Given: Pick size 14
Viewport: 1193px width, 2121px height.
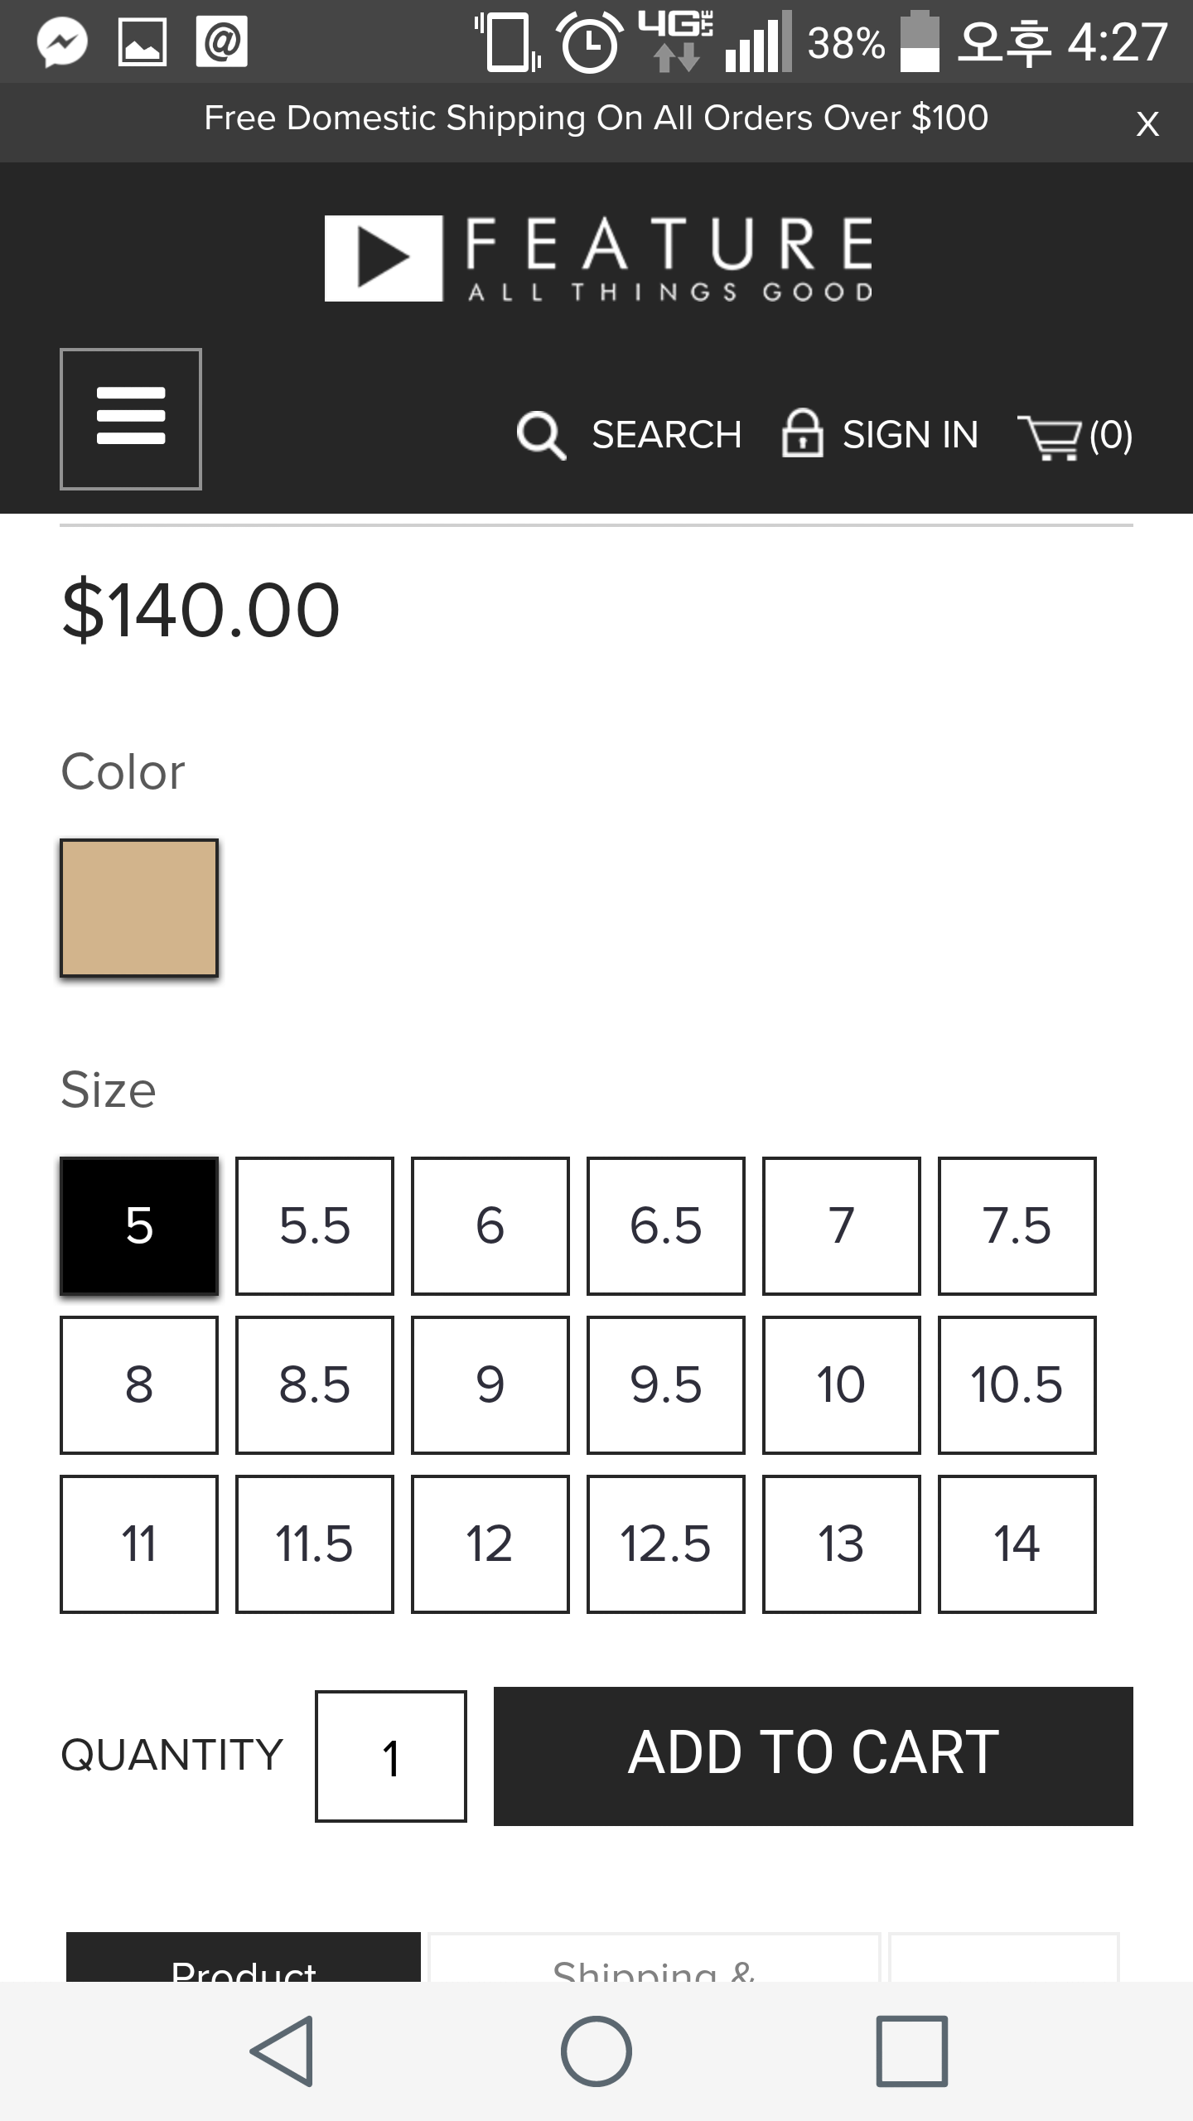Looking at the screenshot, I should click(x=1017, y=1544).
